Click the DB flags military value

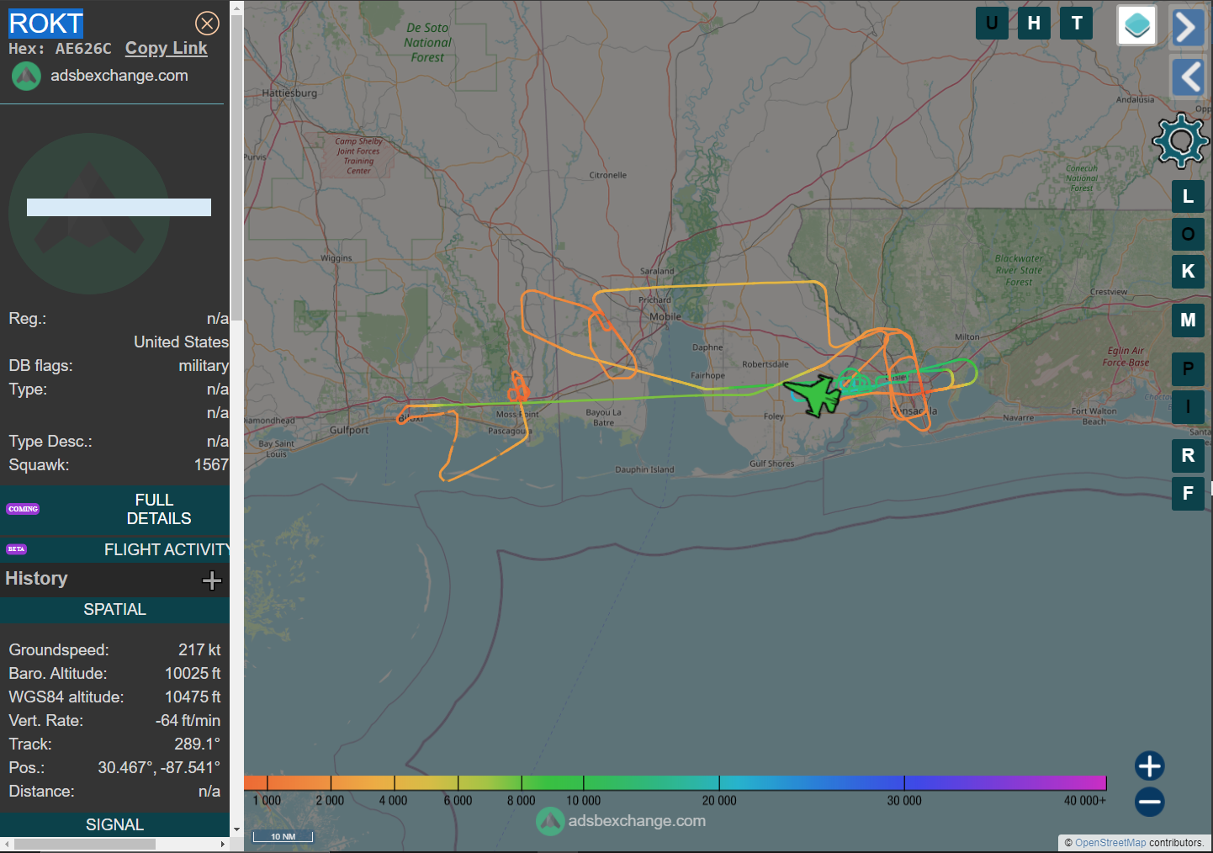(204, 366)
